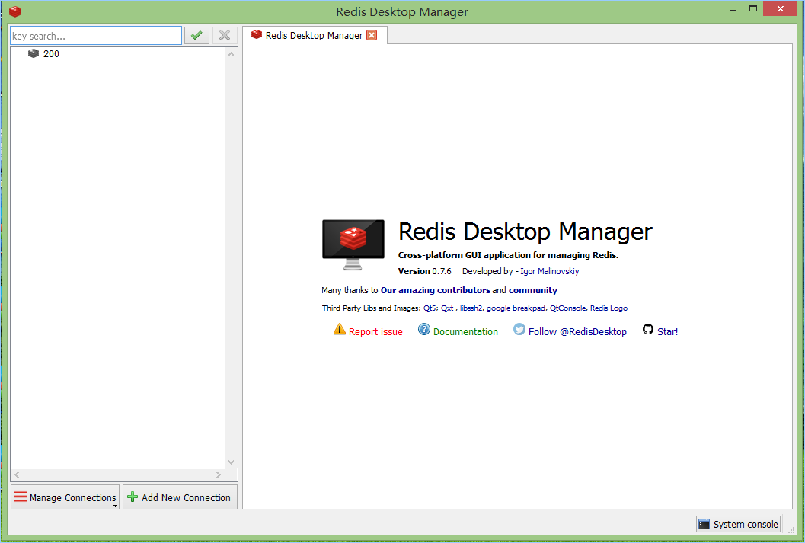
Task: Minimize the Redis Desktop Manager window
Action: (733, 9)
